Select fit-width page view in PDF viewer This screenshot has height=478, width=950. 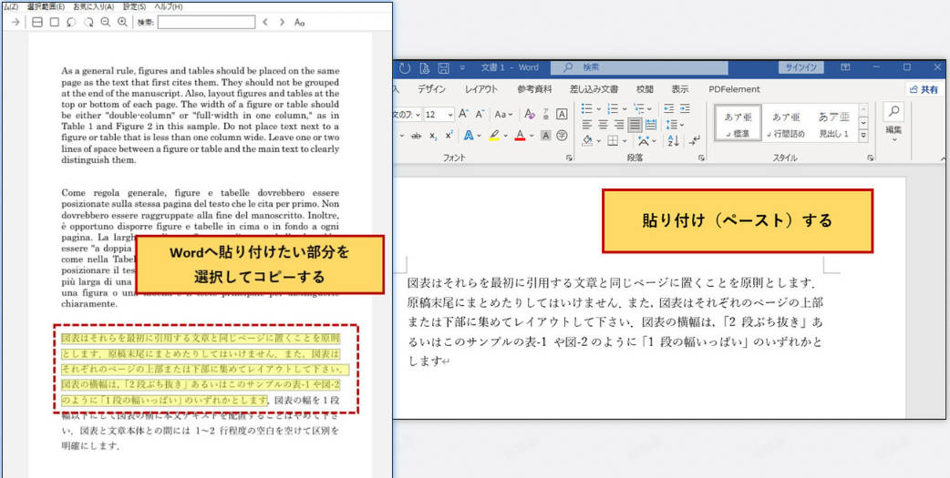point(37,23)
